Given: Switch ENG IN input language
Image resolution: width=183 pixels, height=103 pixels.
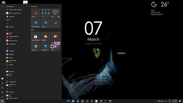Looking at the screenshot, I should [170, 101].
